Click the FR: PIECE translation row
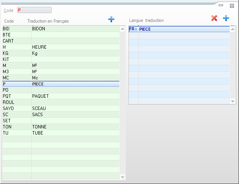Viewport: 239px width, 184px height. (x=180, y=29)
